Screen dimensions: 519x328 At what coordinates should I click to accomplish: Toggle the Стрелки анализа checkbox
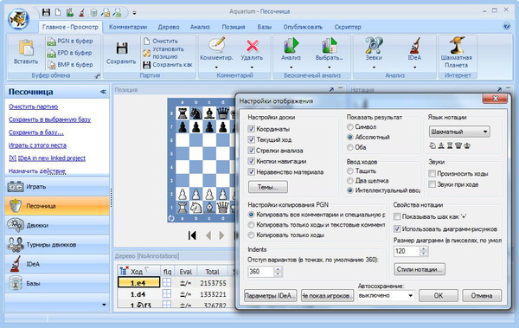[x=251, y=151]
